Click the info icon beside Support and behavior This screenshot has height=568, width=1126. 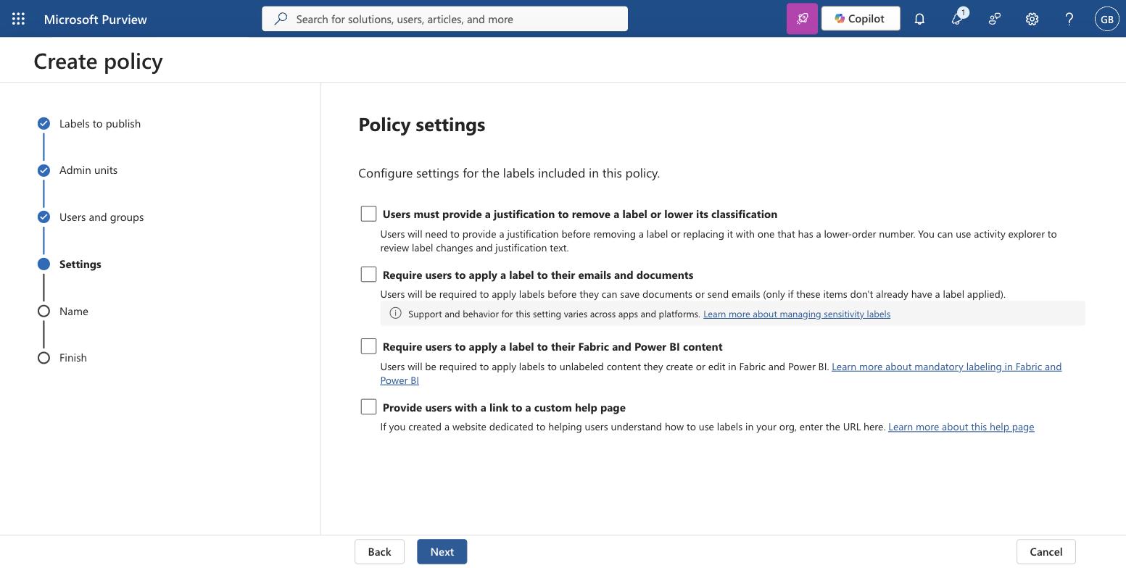click(x=395, y=313)
